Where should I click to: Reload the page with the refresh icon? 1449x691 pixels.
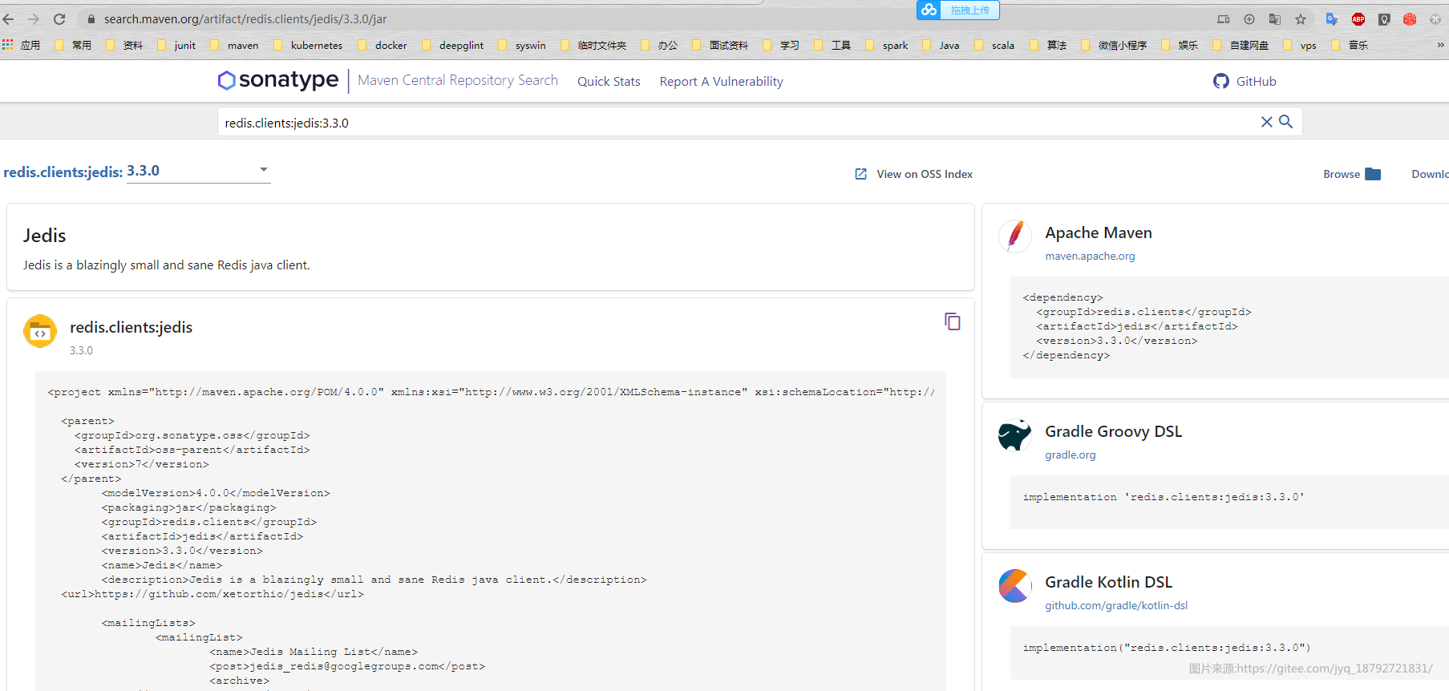pyautogui.click(x=59, y=18)
